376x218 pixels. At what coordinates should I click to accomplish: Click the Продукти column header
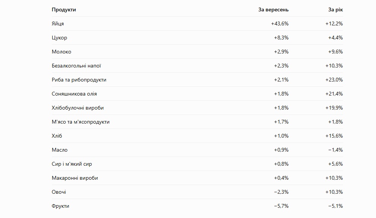(x=64, y=10)
